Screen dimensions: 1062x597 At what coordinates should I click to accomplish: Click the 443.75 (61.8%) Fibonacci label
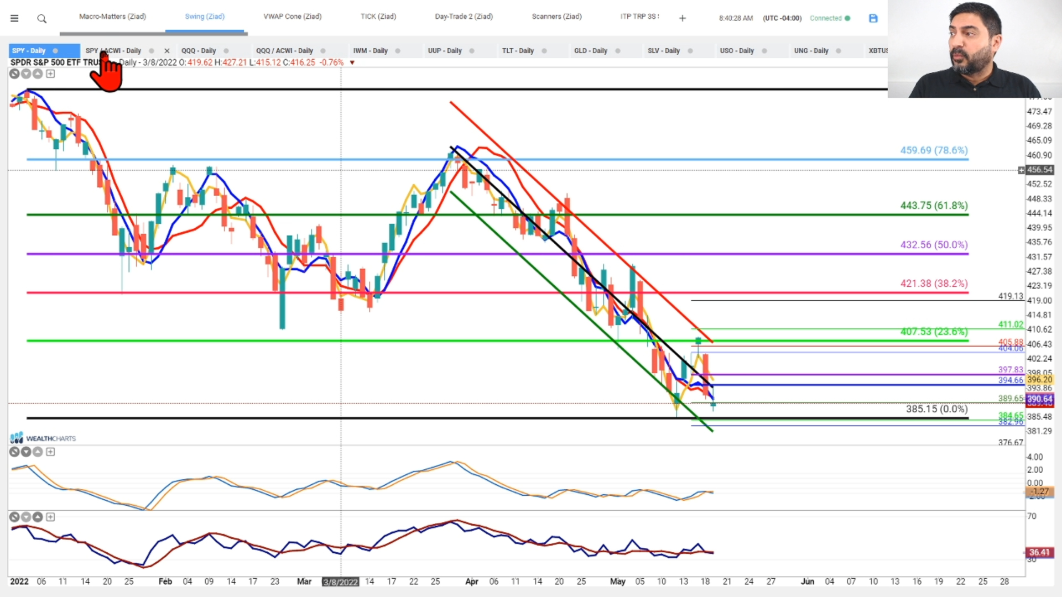(x=934, y=206)
